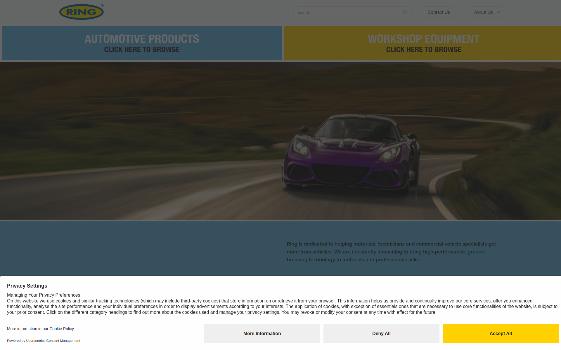
Task: Click the 'Ring is dedicated to helping motorists' paragraph
Action: pos(391,252)
